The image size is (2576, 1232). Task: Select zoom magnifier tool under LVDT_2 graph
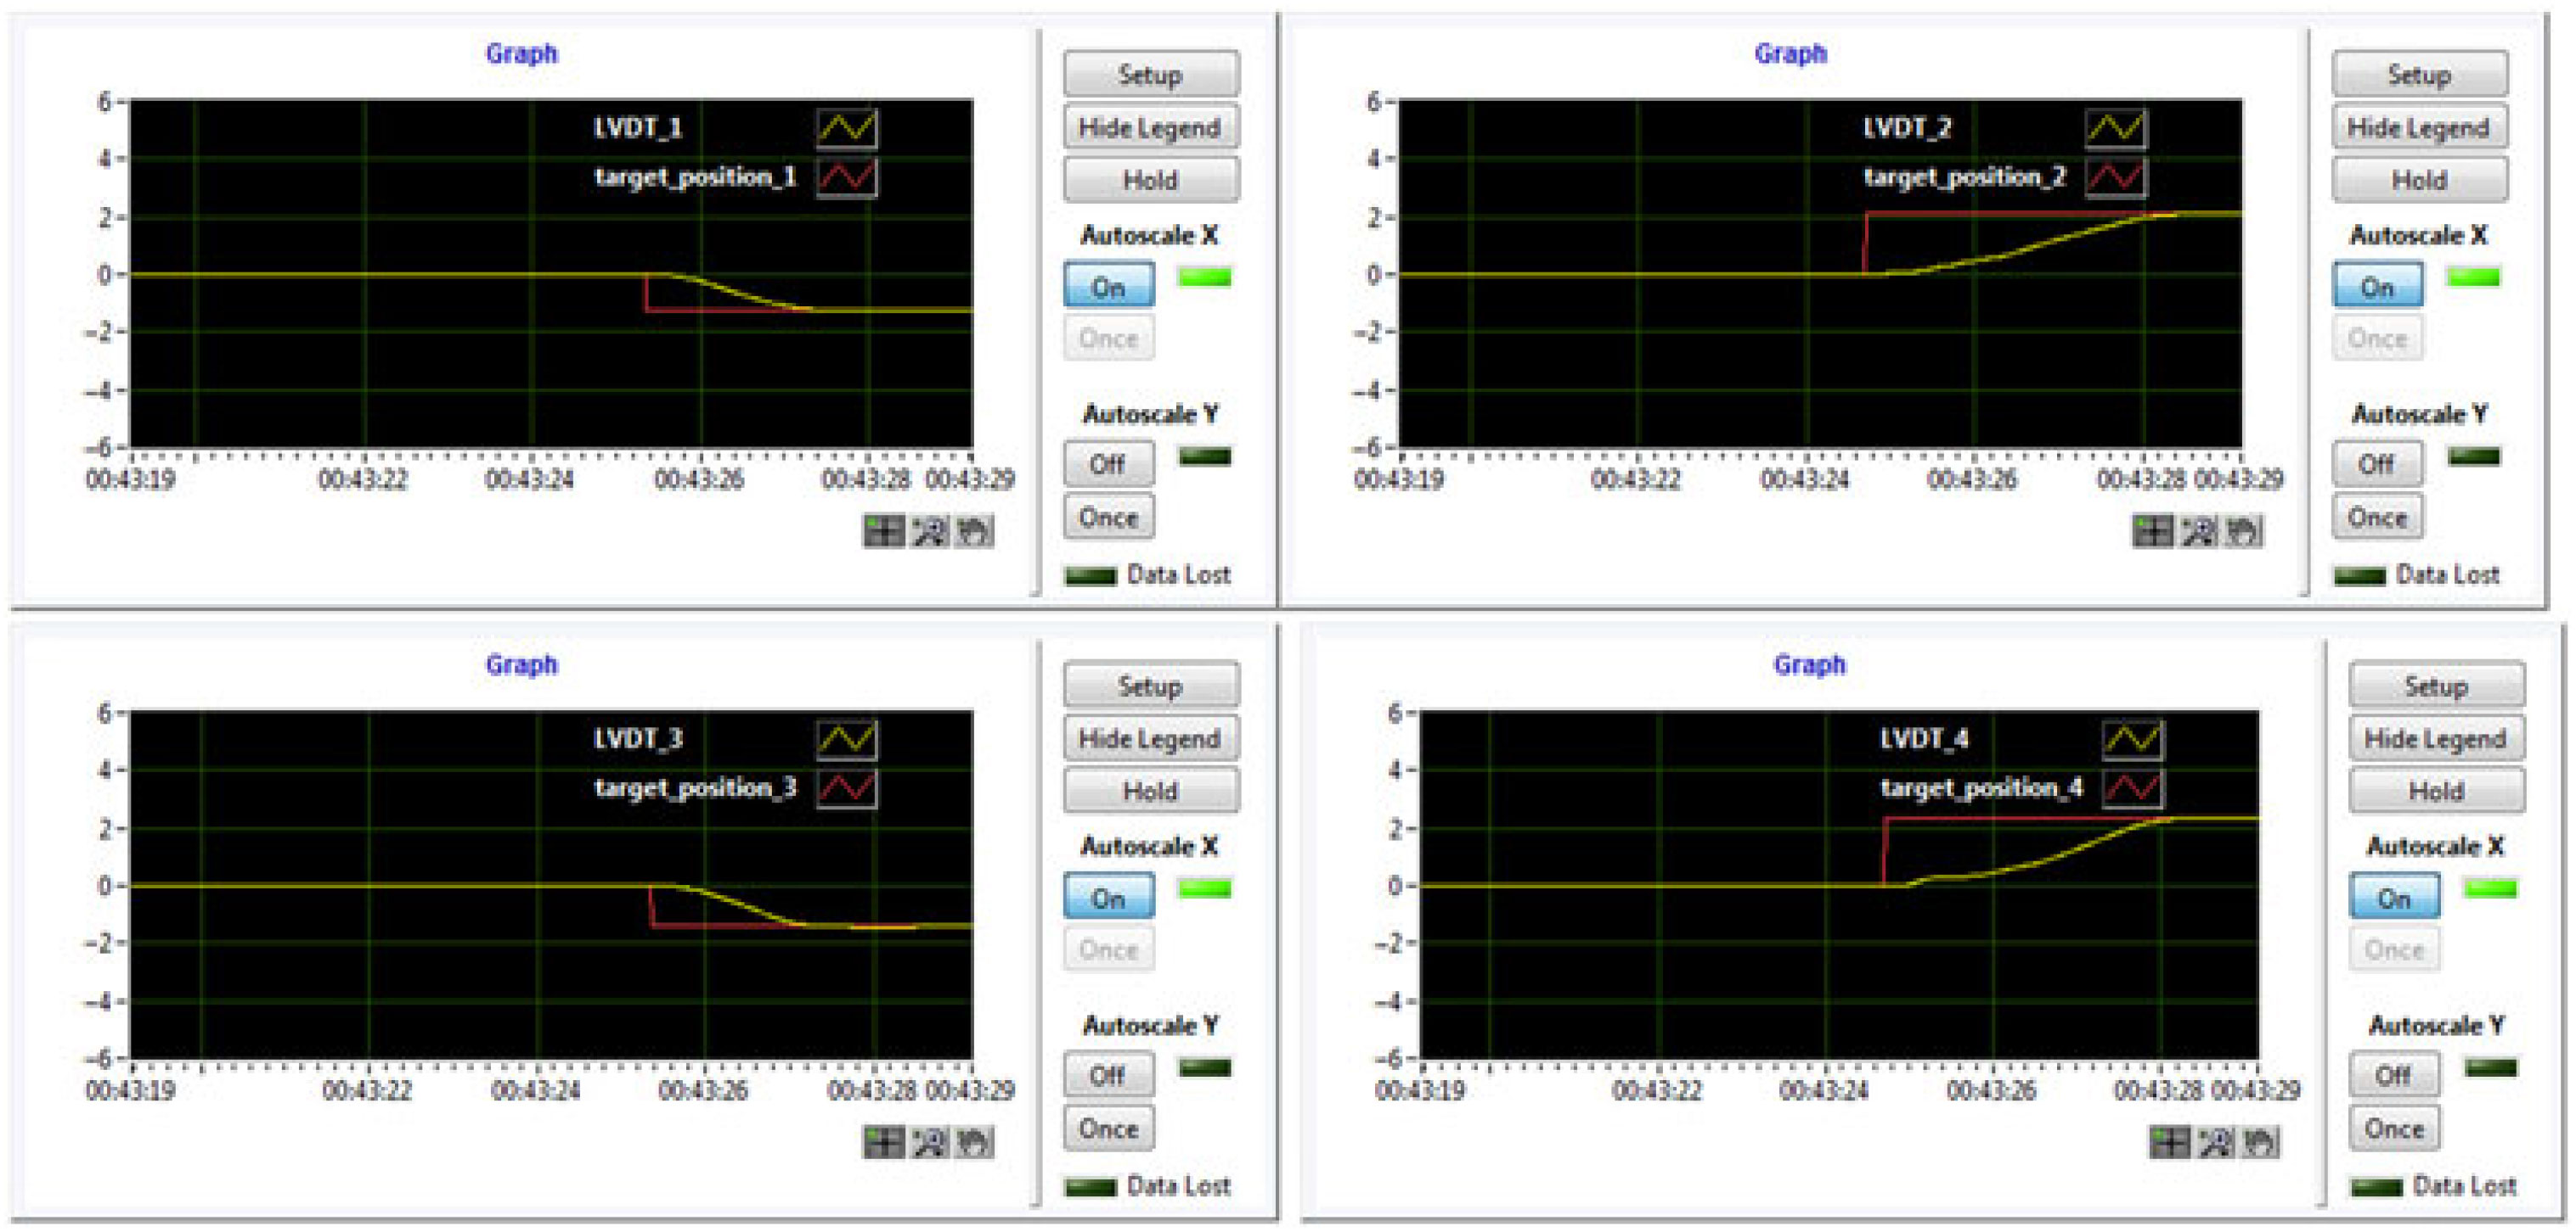pyautogui.click(x=2198, y=531)
